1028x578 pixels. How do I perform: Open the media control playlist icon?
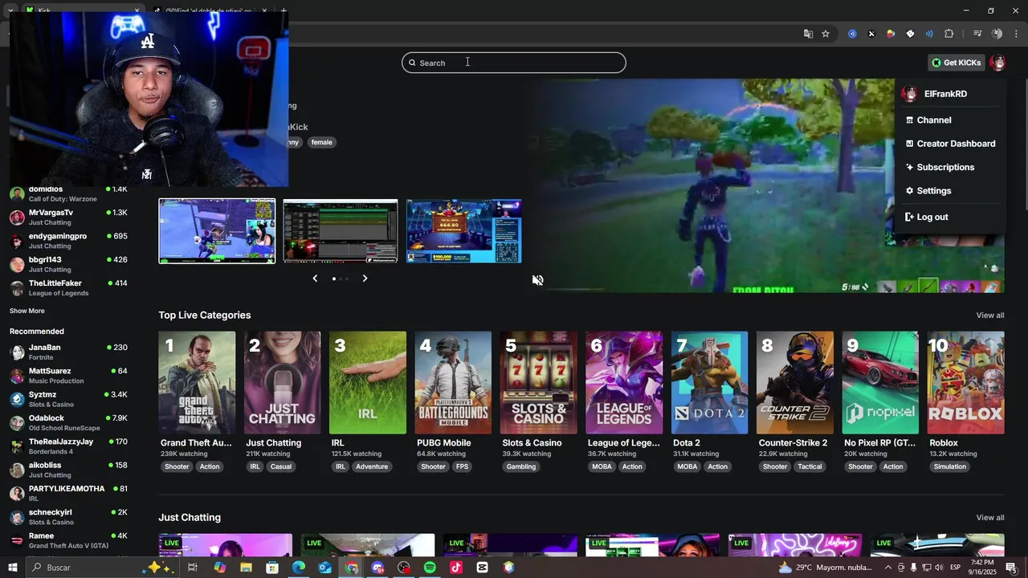977,34
